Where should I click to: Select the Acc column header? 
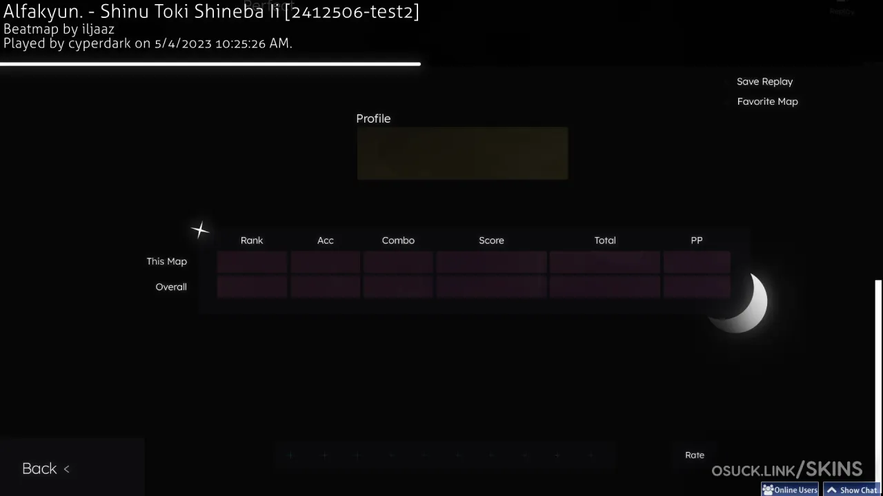[326, 240]
